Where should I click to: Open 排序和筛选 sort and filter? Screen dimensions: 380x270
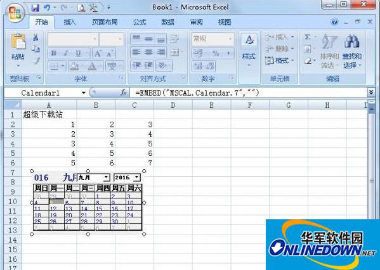tap(329, 51)
